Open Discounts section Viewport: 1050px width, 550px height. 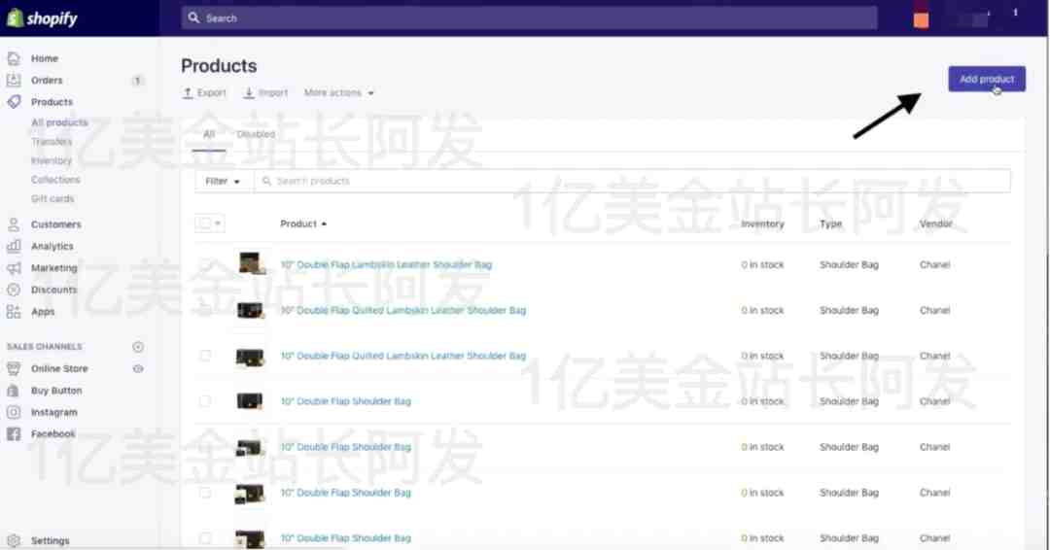coord(53,290)
